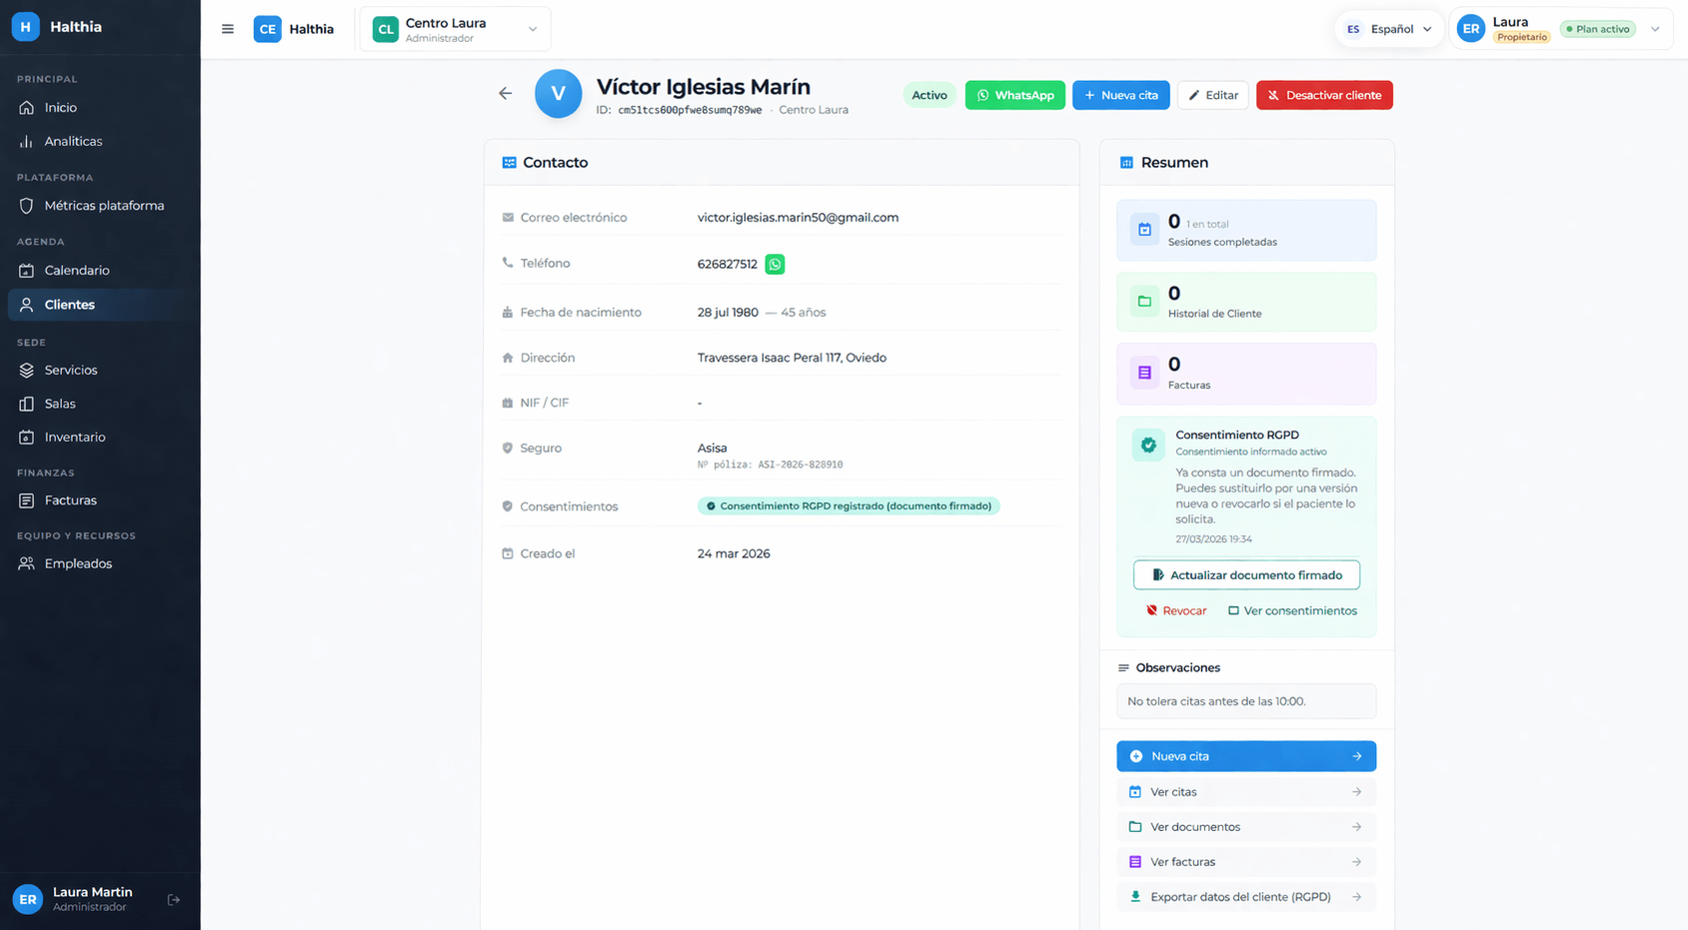Open the Español language dropdown

pos(1388,29)
